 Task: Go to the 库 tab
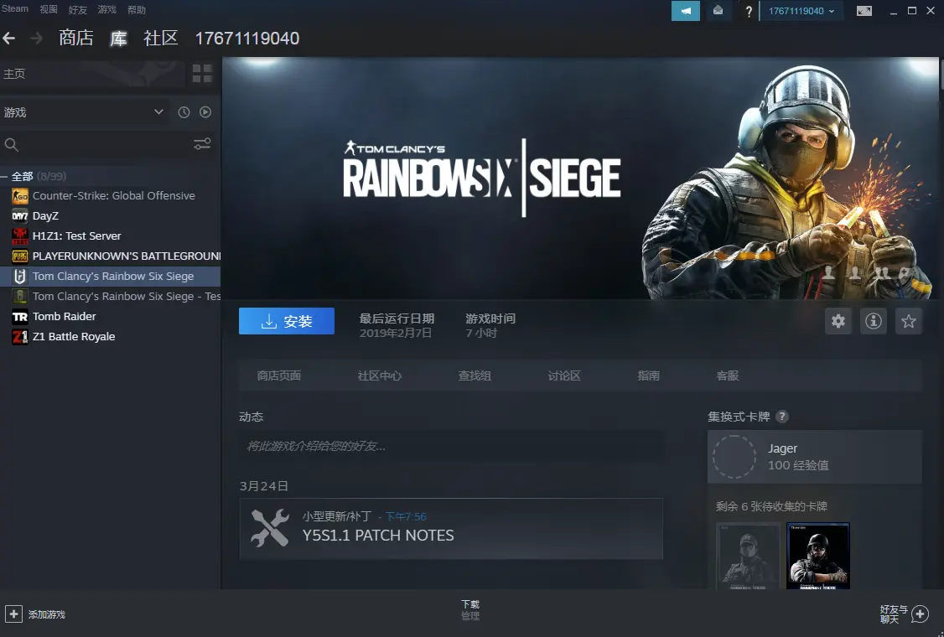(x=118, y=38)
